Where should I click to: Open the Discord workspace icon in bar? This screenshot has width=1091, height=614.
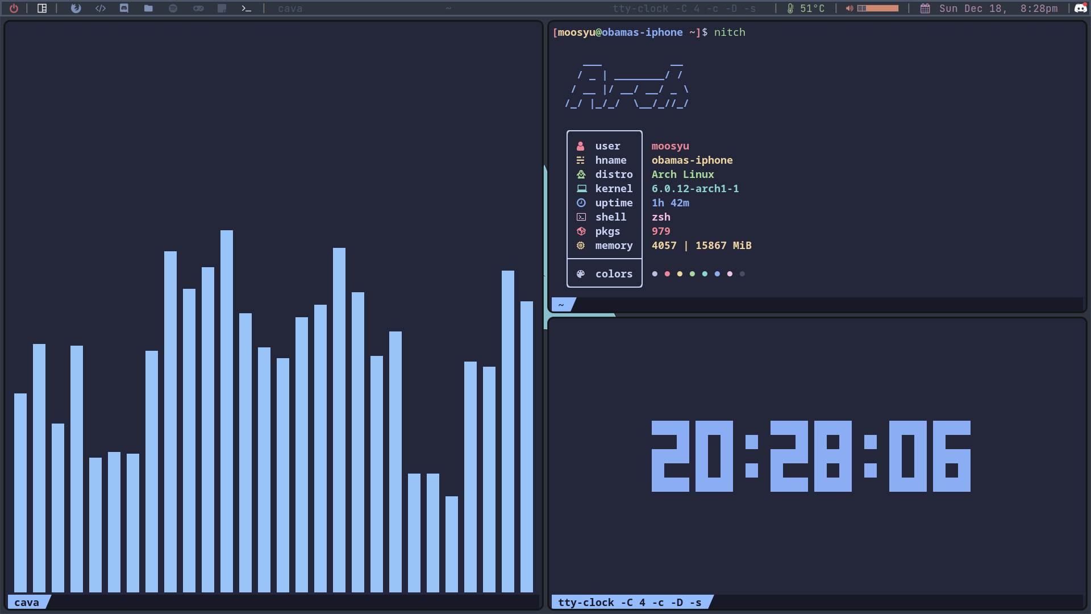pyautogui.click(x=124, y=9)
